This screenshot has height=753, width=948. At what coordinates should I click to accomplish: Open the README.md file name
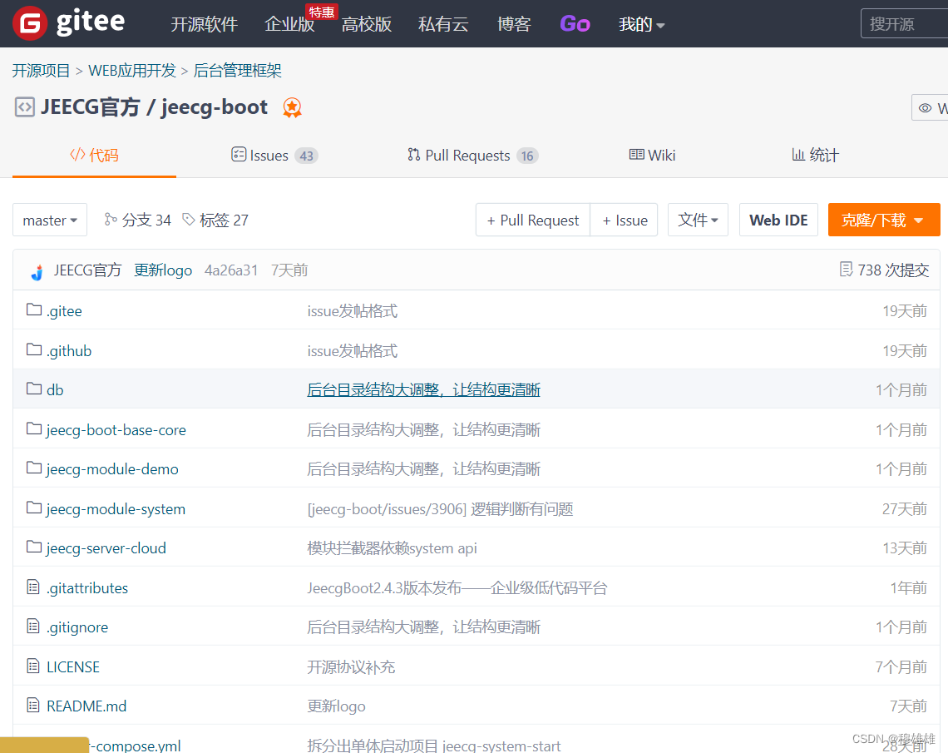coord(86,706)
